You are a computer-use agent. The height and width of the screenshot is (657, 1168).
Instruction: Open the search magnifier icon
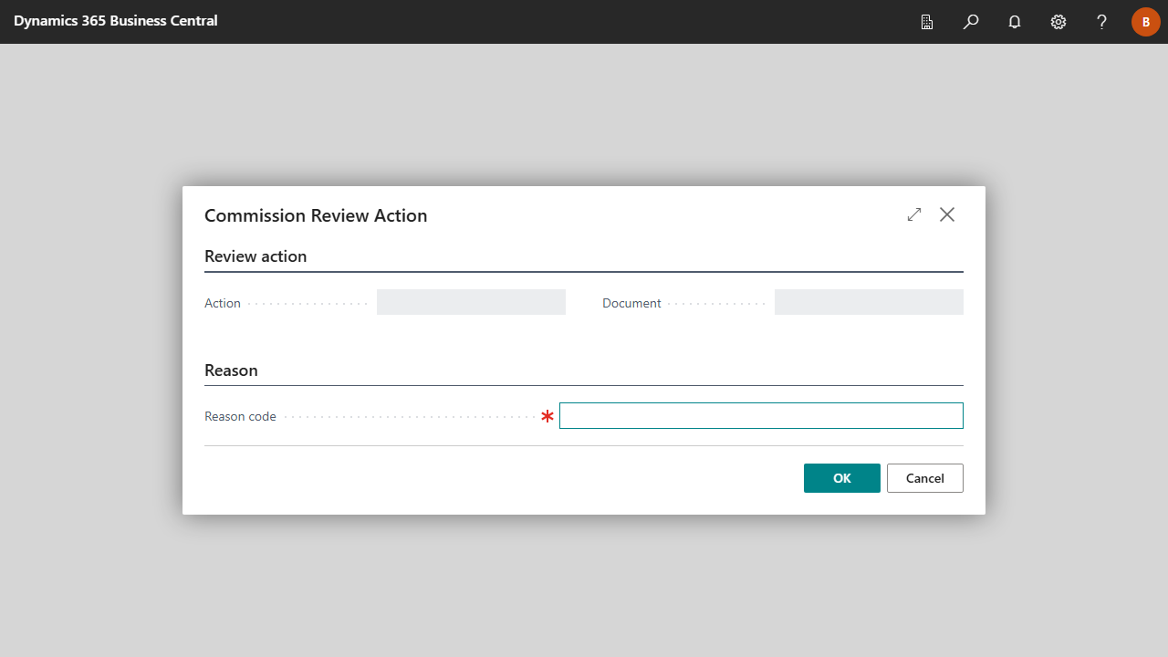971,22
